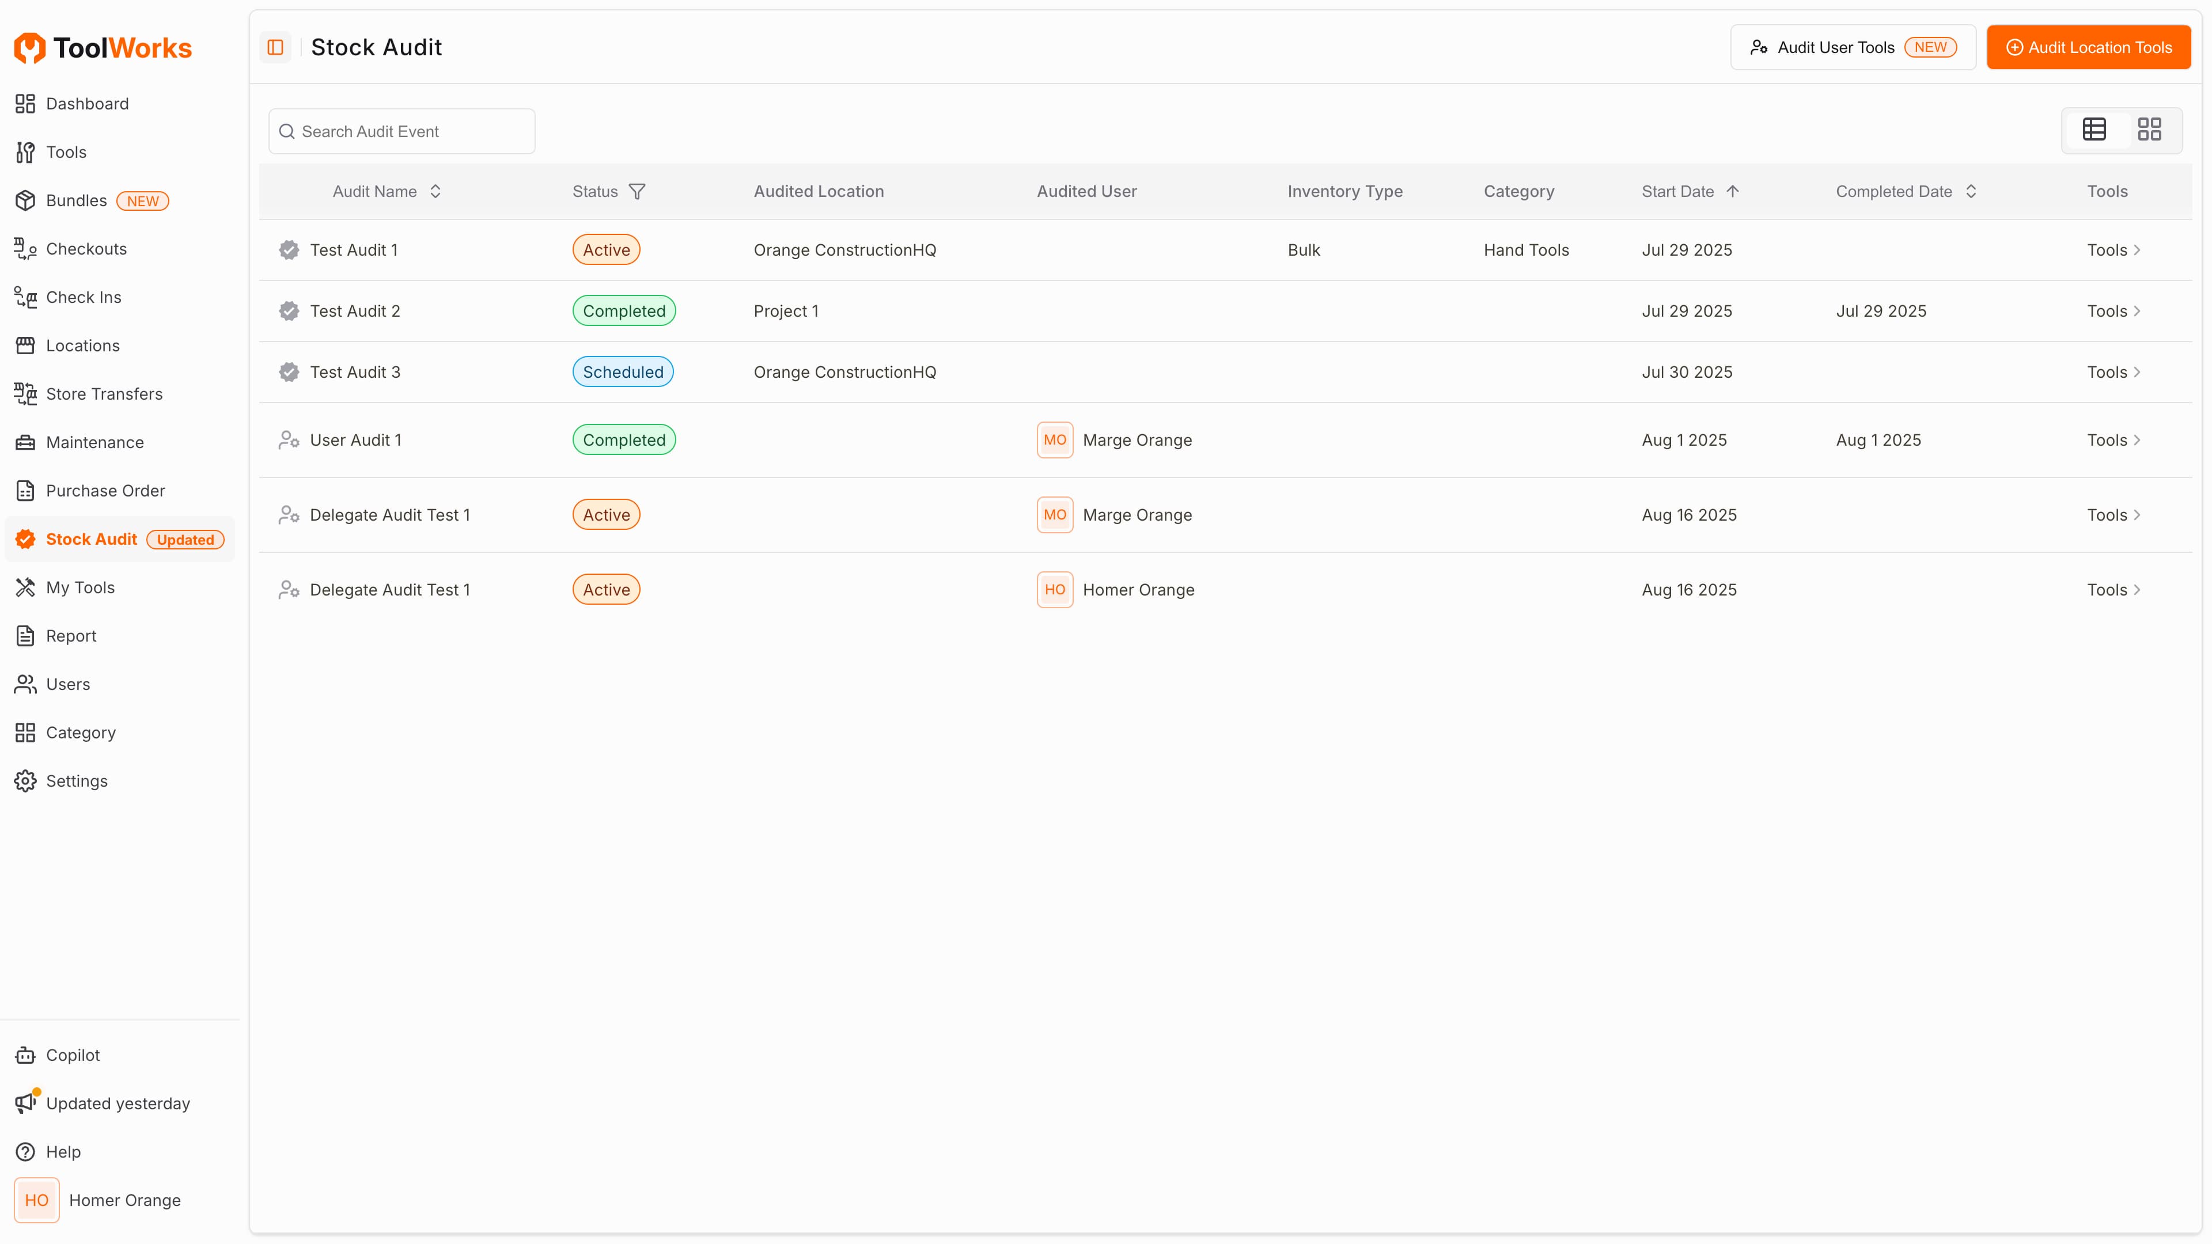This screenshot has width=2212, height=1244.
Task: Expand Tools for Test Audit 1
Action: tap(2113, 250)
